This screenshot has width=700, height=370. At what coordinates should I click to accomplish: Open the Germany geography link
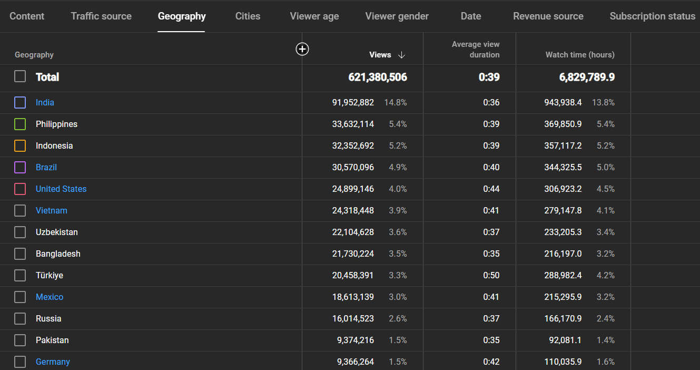(53, 362)
